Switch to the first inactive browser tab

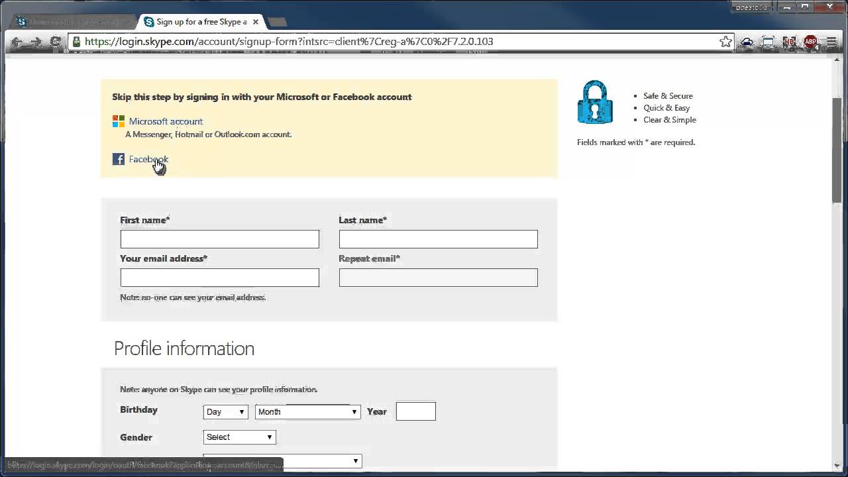[x=72, y=22]
